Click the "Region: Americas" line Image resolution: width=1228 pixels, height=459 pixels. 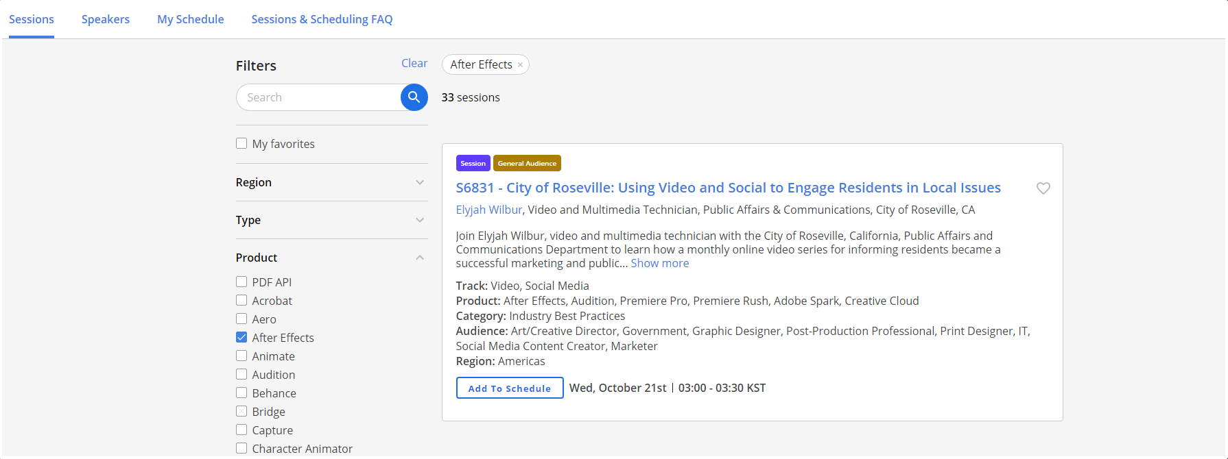(x=501, y=361)
